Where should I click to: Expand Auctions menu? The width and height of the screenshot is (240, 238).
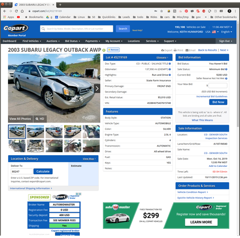coord(53,41)
